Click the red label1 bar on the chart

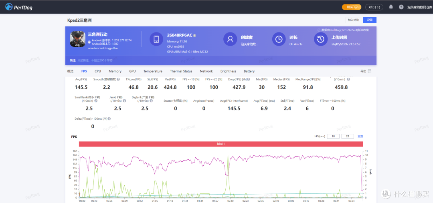coord(221,144)
